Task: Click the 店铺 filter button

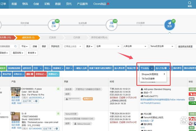Action: (35, 46)
